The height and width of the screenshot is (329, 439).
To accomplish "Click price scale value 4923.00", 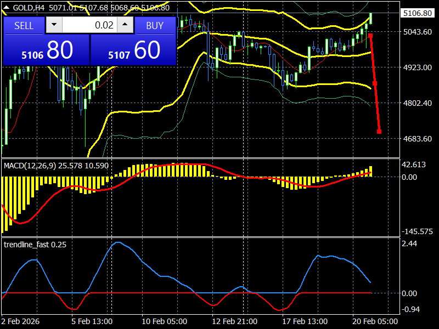I will point(418,67).
